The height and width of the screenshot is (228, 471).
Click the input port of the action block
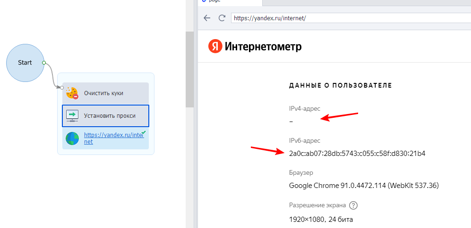point(61,88)
